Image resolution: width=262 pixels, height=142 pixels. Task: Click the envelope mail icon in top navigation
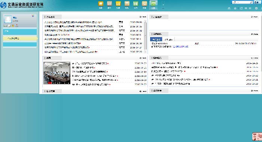pyautogui.click(x=109, y=4)
